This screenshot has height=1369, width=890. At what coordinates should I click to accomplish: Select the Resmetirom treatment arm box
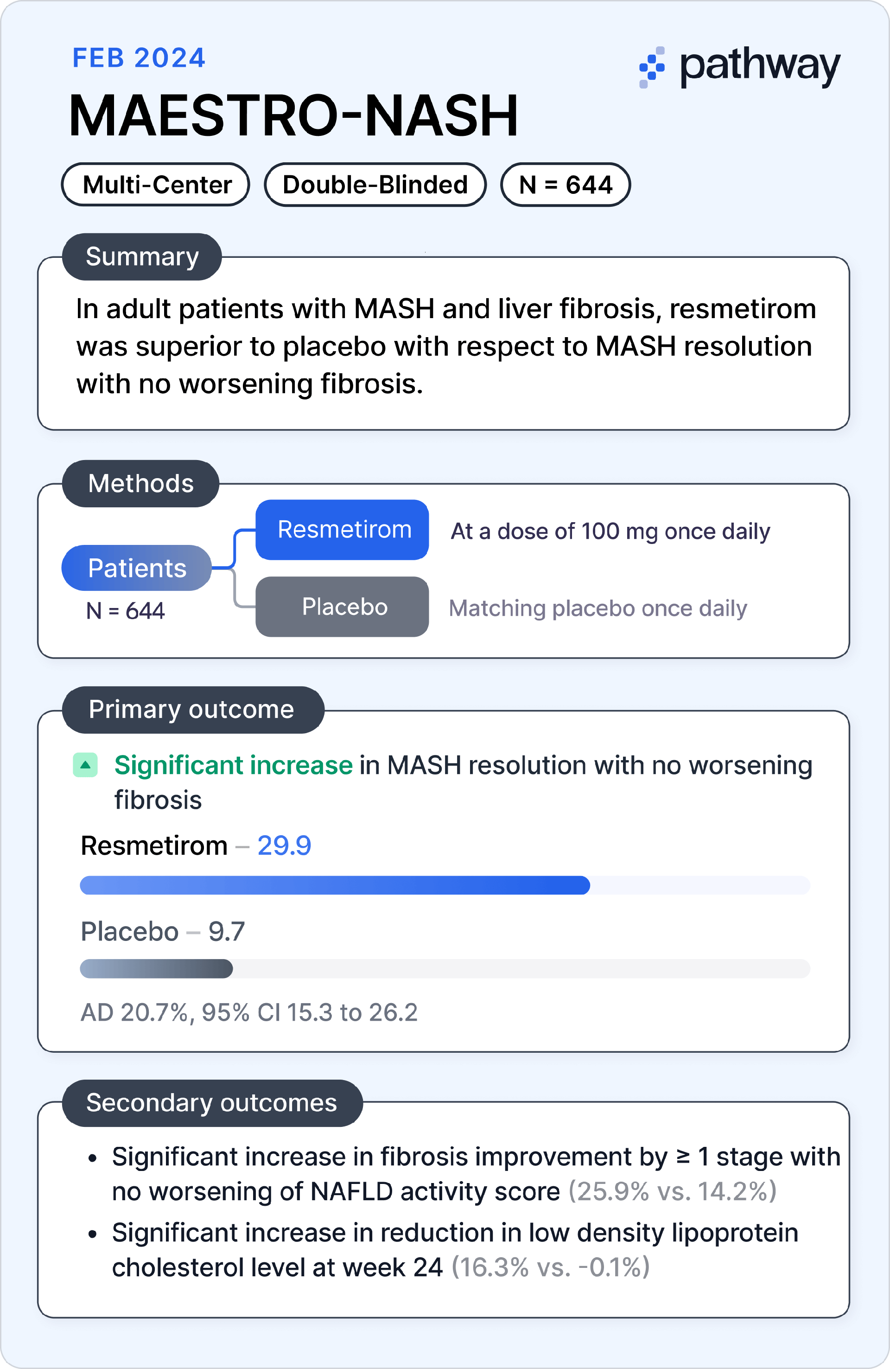[343, 530]
